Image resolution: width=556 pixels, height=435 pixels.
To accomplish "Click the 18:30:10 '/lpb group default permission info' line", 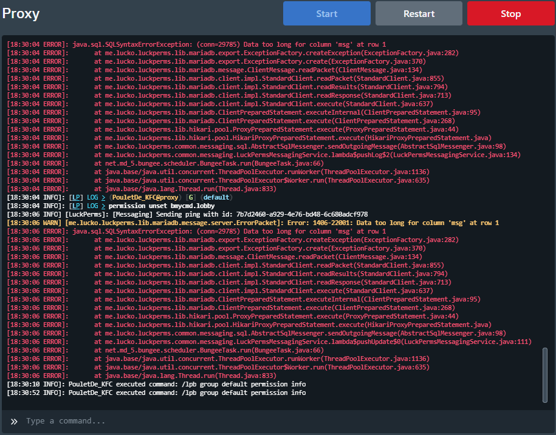I will (x=156, y=384).
